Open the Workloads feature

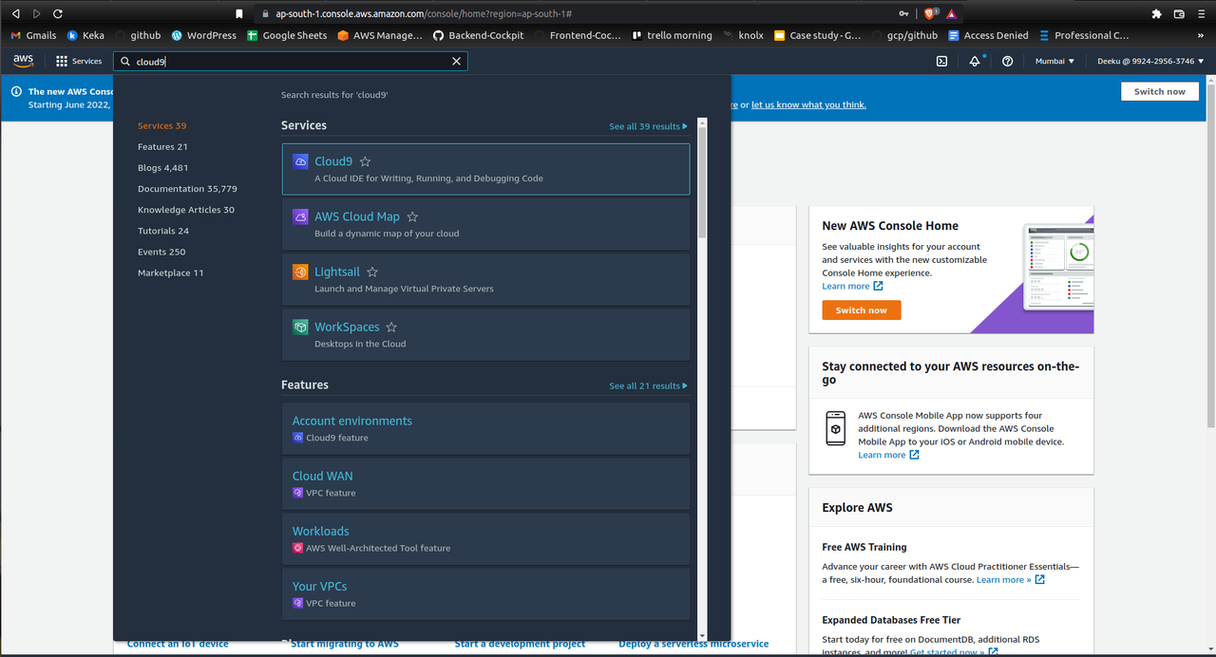[485, 538]
